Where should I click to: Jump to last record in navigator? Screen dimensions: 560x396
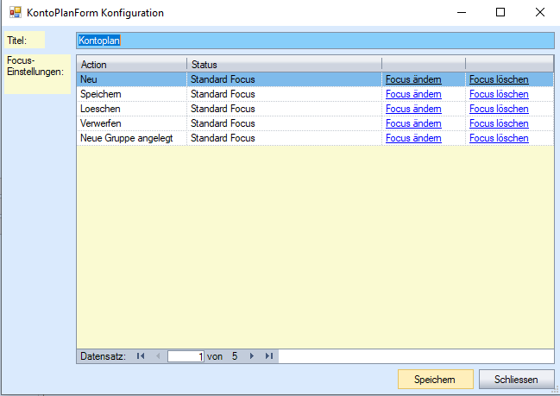(x=269, y=355)
